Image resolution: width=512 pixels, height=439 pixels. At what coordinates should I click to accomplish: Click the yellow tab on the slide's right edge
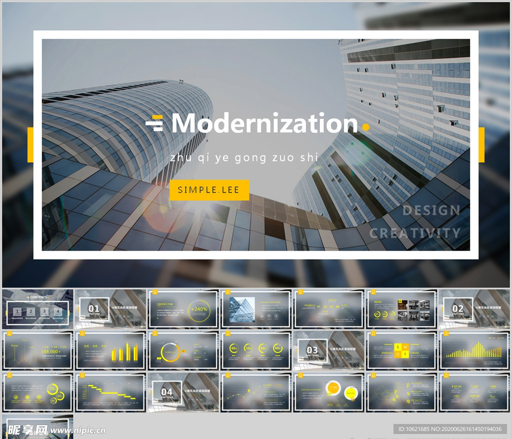pos(481,145)
